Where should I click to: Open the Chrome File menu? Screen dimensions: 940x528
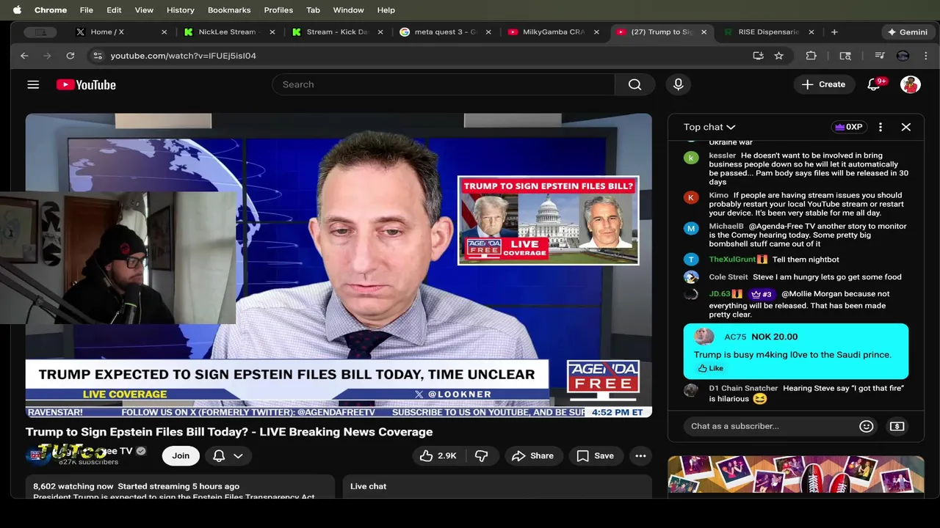click(87, 10)
